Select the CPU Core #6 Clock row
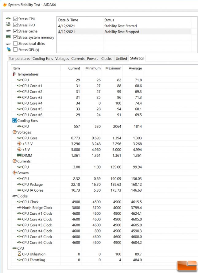This screenshot has width=198, height=273. (x=77, y=242)
